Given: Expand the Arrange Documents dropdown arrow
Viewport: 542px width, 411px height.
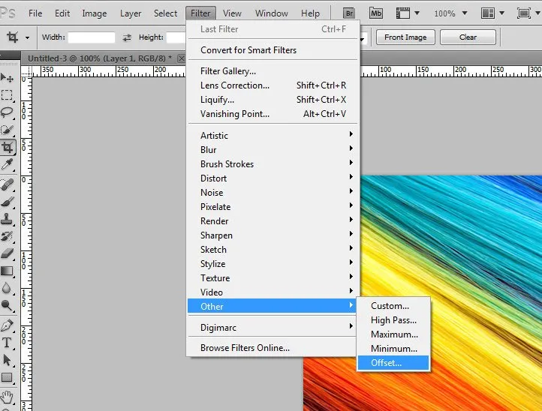Looking at the screenshot, I should [x=502, y=13].
